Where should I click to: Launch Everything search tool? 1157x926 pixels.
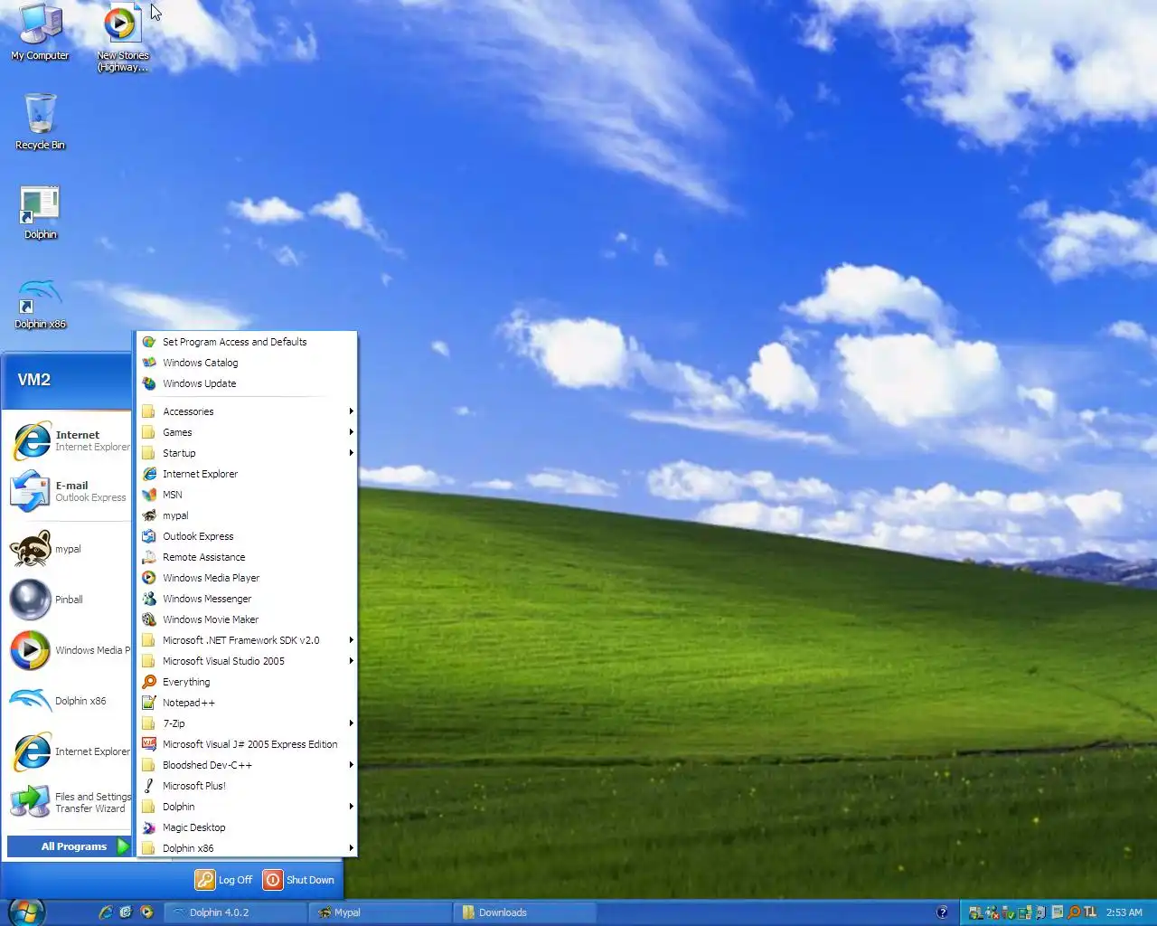point(247,682)
